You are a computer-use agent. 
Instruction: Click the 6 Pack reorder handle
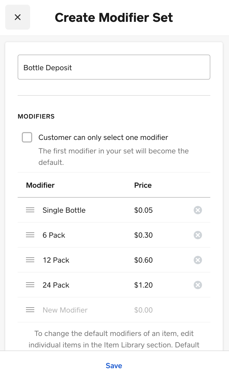(x=30, y=235)
